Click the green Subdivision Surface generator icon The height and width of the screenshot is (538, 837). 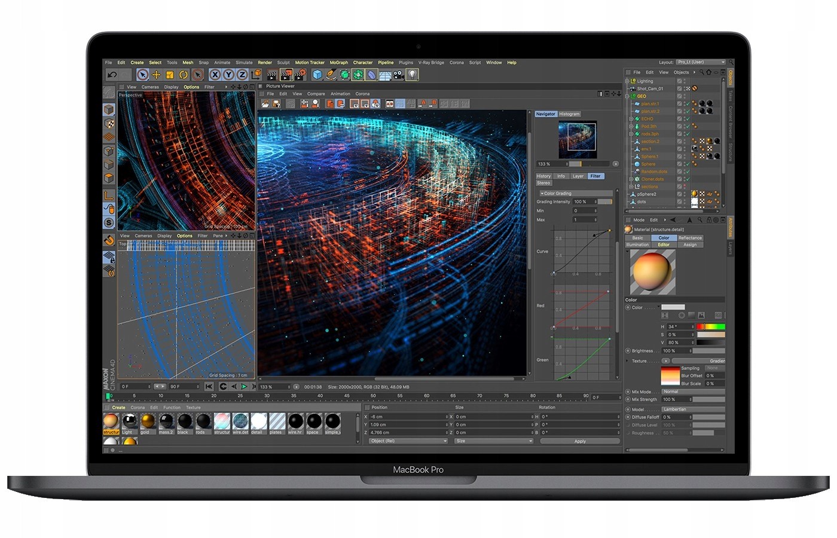click(x=345, y=75)
